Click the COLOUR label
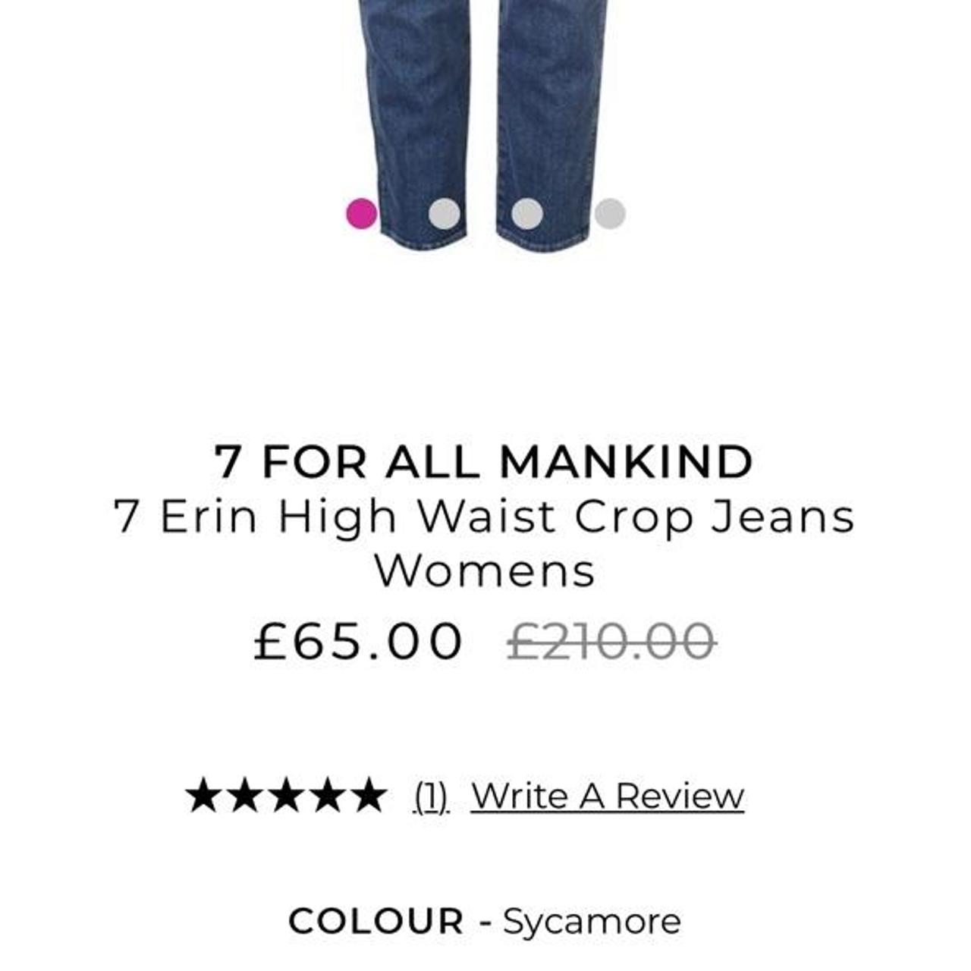 [x=376, y=922]
